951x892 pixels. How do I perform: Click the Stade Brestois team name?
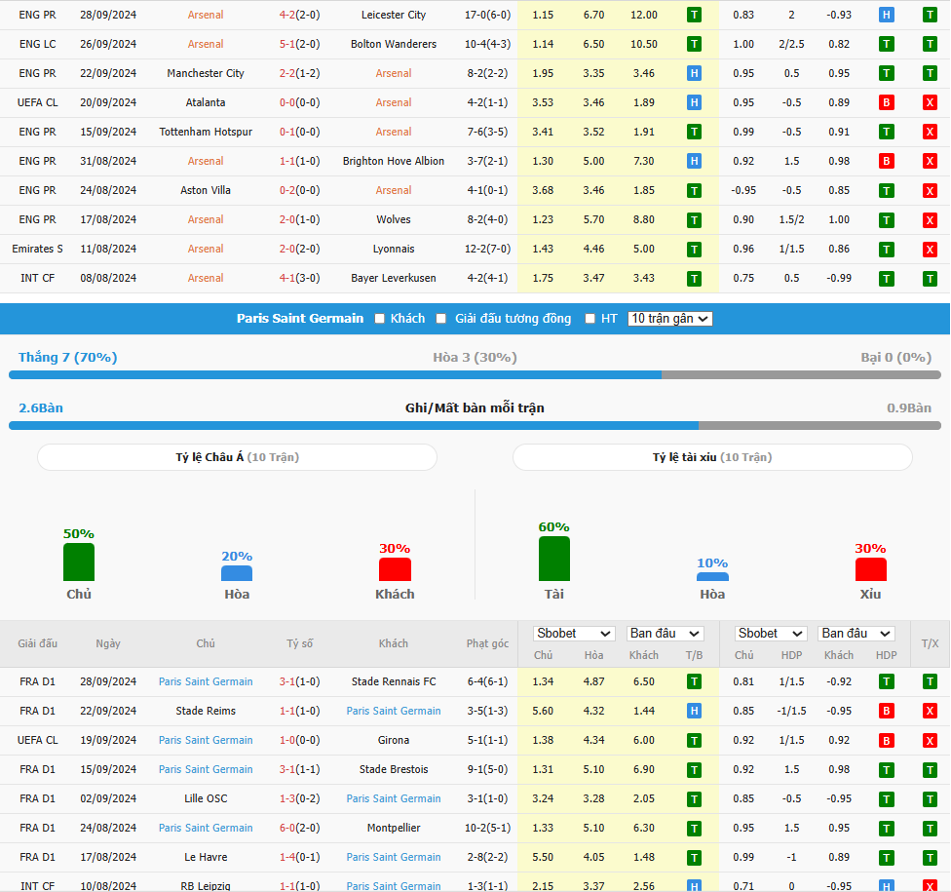point(394,769)
